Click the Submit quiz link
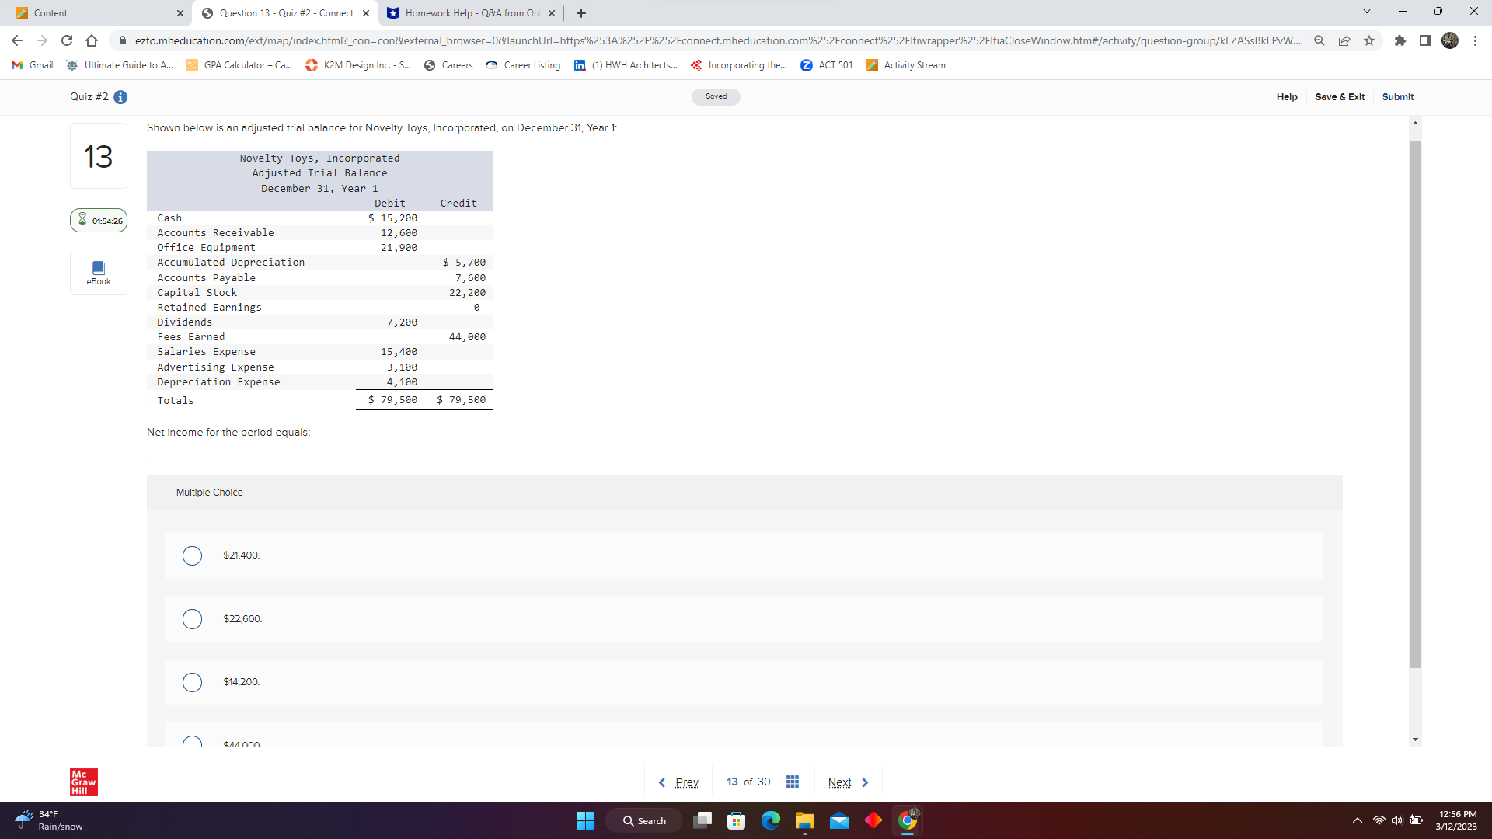Image resolution: width=1492 pixels, height=839 pixels. point(1397,97)
